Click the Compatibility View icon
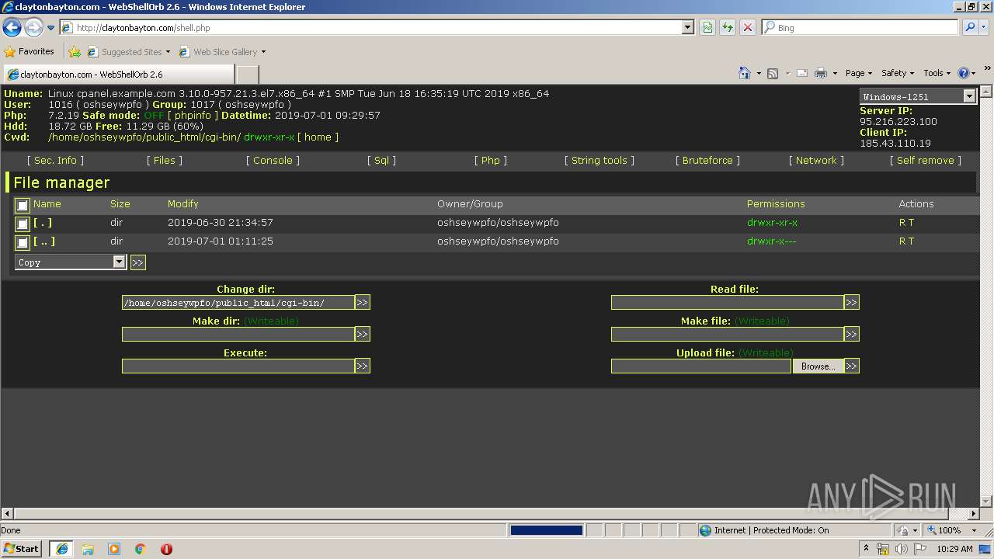This screenshot has width=994, height=559. pyautogui.click(x=707, y=28)
